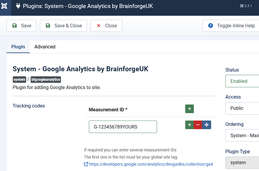This screenshot has width=259, height=171.
Task: Switch to the Advanced tab
Action: pyautogui.click(x=45, y=47)
